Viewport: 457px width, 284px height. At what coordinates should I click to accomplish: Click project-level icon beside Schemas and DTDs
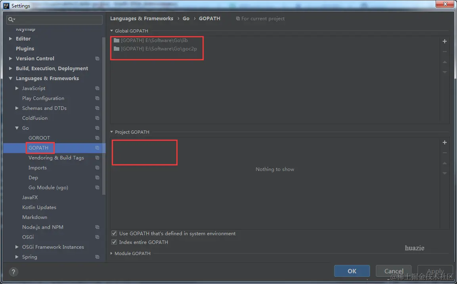98,108
